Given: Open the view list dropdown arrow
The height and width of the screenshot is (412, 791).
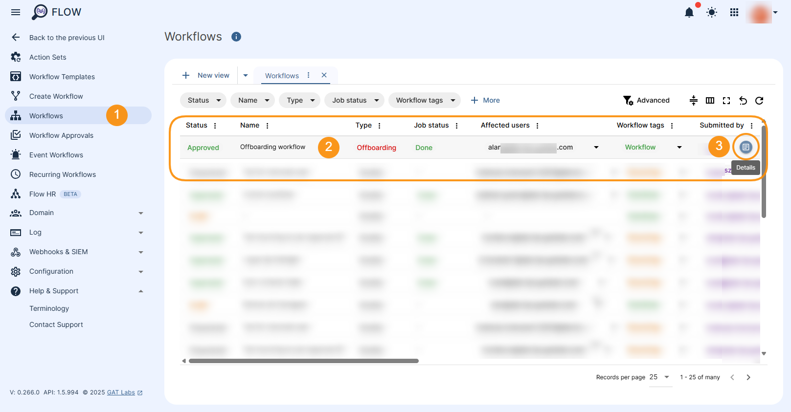Looking at the screenshot, I should click(246, 75).
